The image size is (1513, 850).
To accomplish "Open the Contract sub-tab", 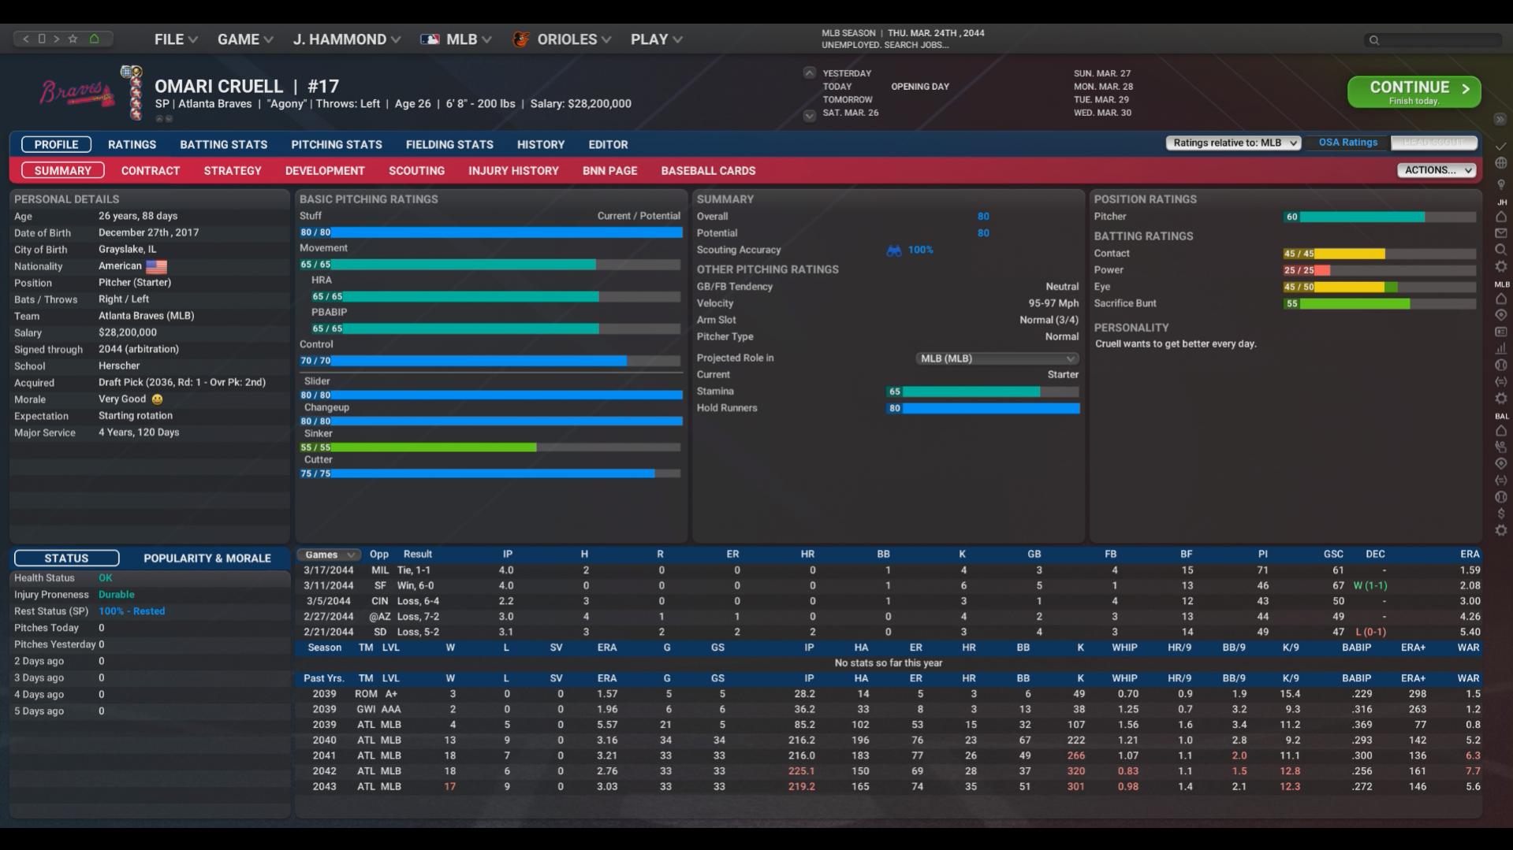I will [x=150, y=170].
